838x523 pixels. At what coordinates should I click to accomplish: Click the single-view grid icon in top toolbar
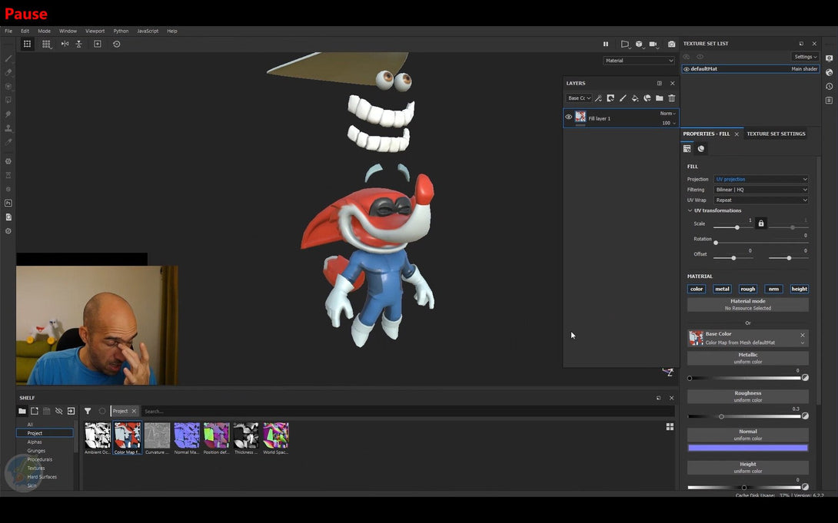27,45
